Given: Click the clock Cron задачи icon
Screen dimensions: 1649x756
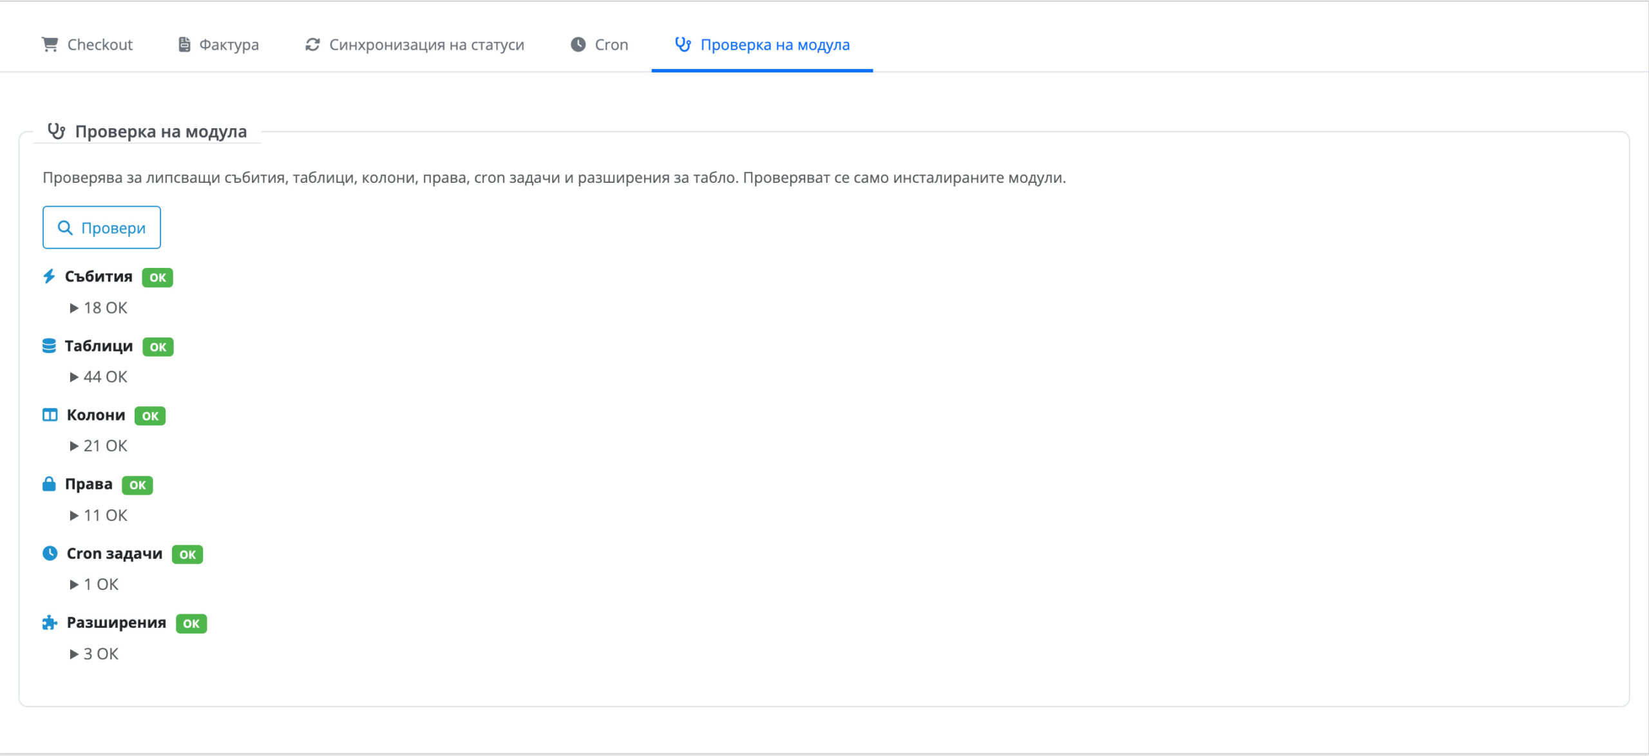Looking at the screenshot, I should tap(50, 553).
